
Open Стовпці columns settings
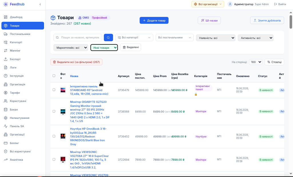pos(274,62)
